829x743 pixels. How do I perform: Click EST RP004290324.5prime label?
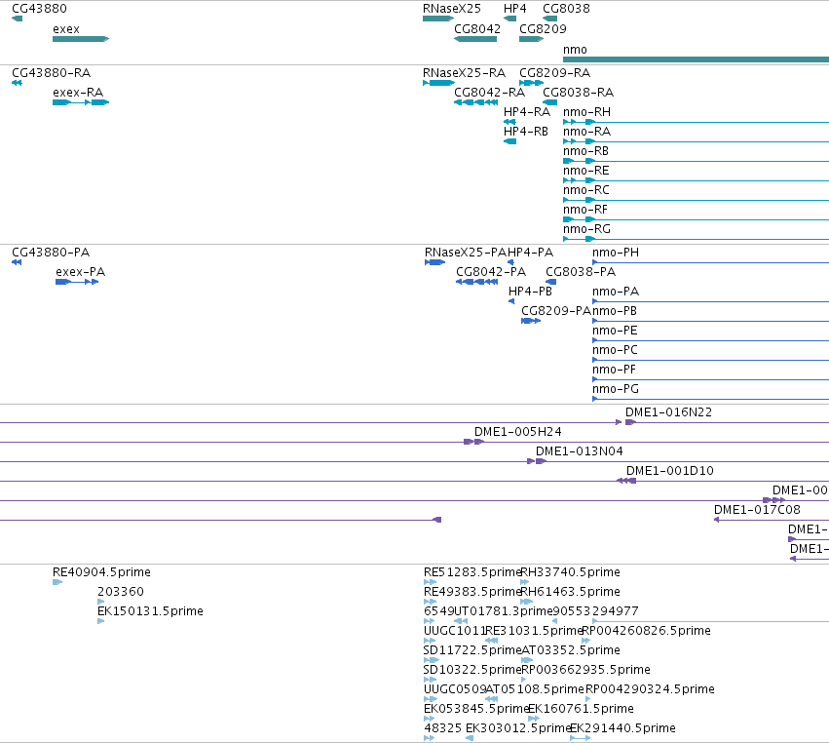pyautogui.click(x=650, y=689)
